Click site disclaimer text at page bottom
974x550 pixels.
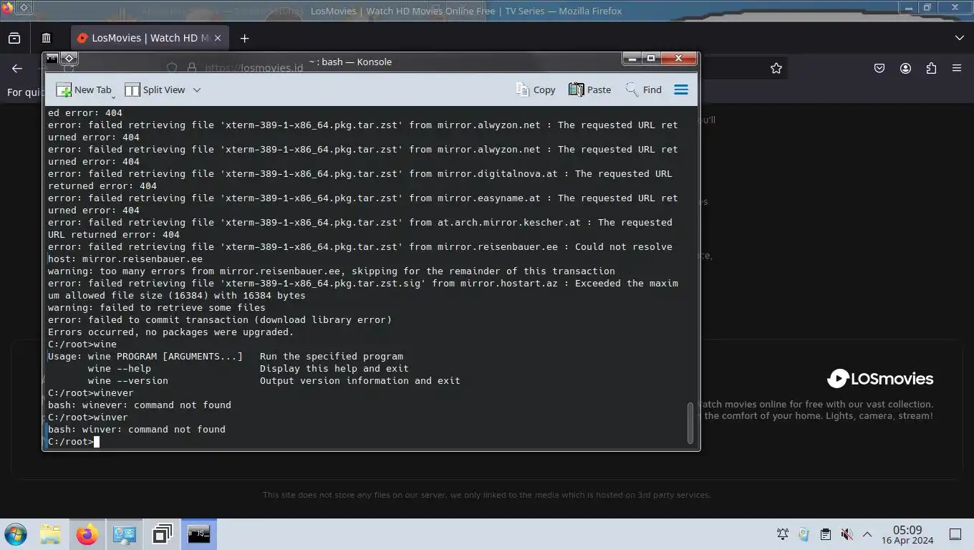click(x=486, y=495)
